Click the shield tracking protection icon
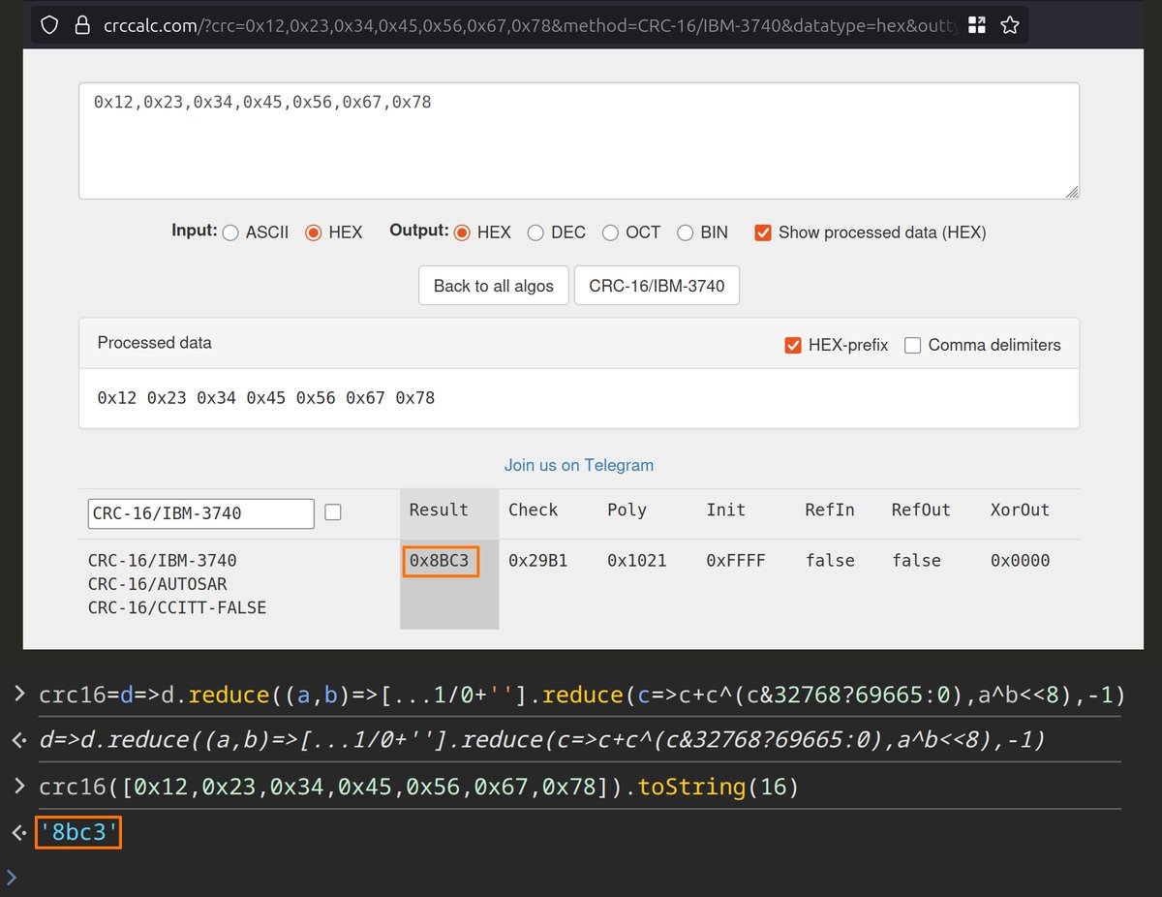This screenshot has height=897, width=1162. coord(50,25)
